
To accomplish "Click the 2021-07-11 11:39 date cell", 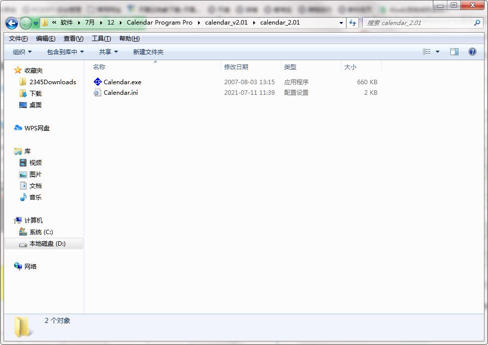I will [x=249, y=93].
